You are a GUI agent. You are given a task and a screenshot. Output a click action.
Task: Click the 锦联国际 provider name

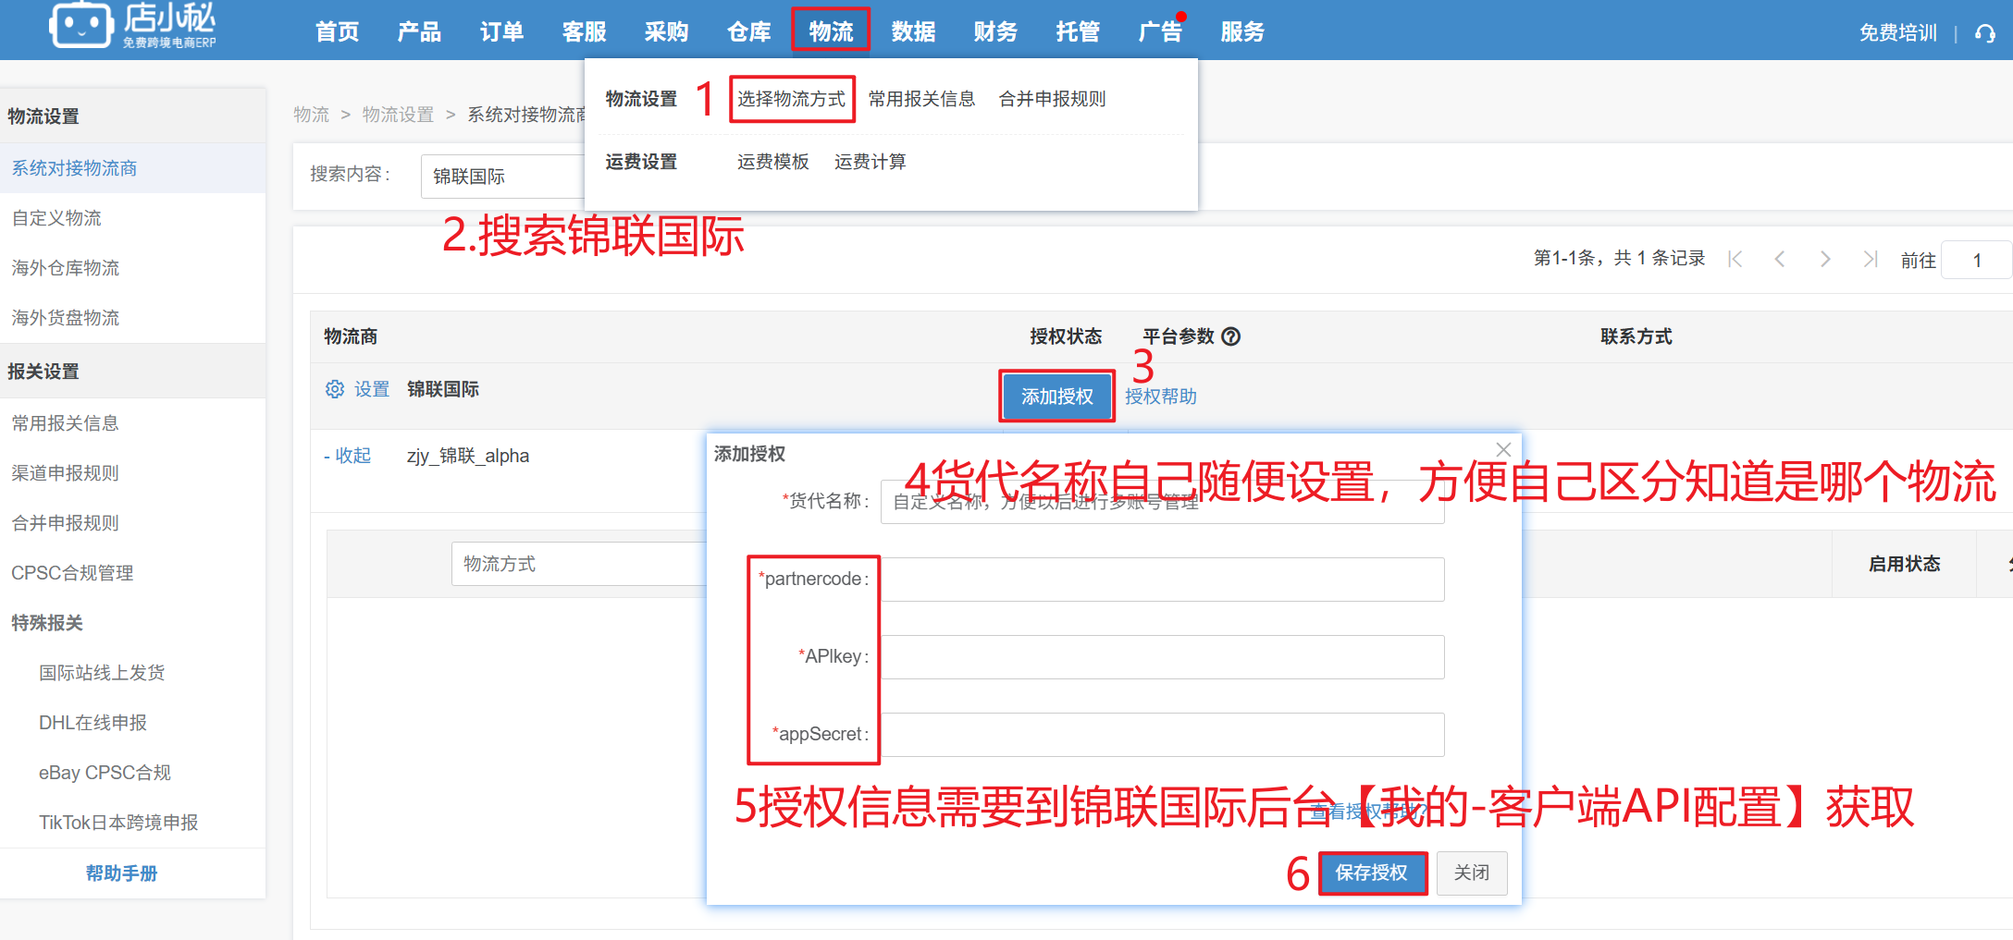point(443,389)
